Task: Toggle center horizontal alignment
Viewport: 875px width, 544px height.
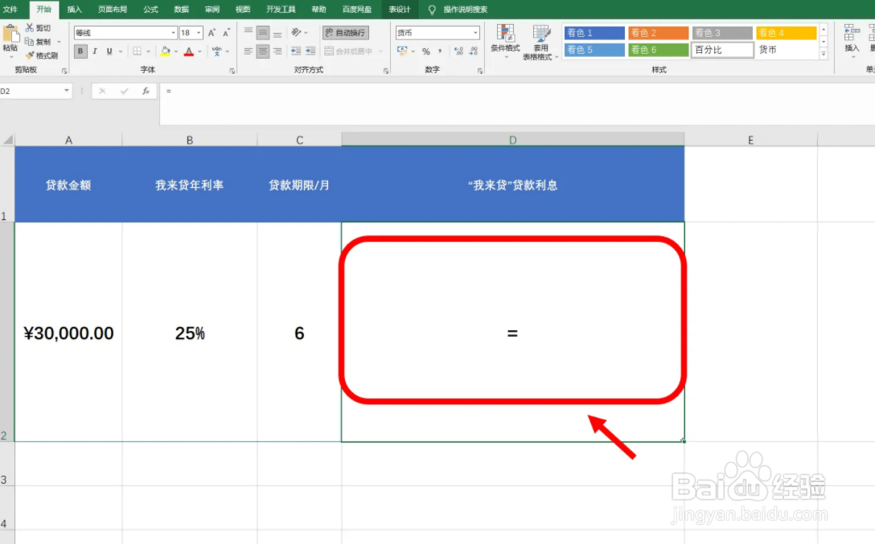Action: (263, 51)
